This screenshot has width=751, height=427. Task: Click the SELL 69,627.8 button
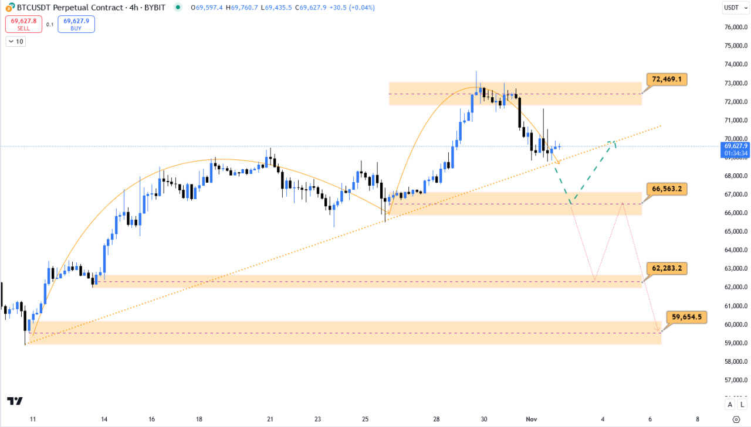click(23, 24)
